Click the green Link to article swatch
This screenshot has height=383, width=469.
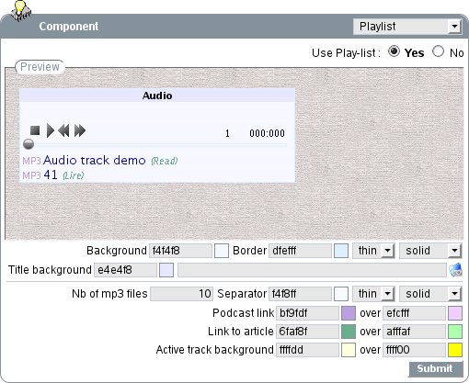[x=349, y=332]
